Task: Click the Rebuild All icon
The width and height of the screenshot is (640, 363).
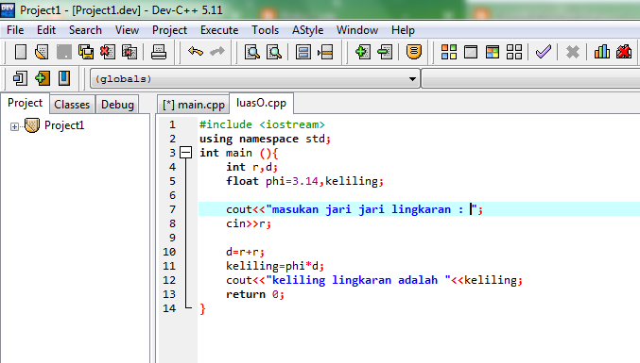Action: (514, 52)
